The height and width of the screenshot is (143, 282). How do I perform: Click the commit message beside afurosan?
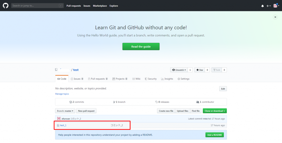click(76, 119)
